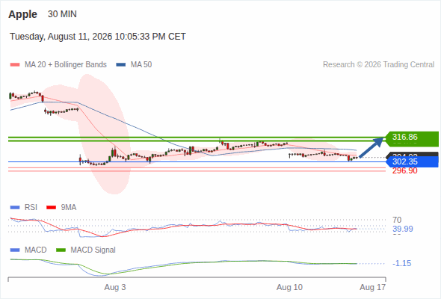Click the RSI 70 level label
Viewport: 441px width, 299px height.
pos(397,220)
